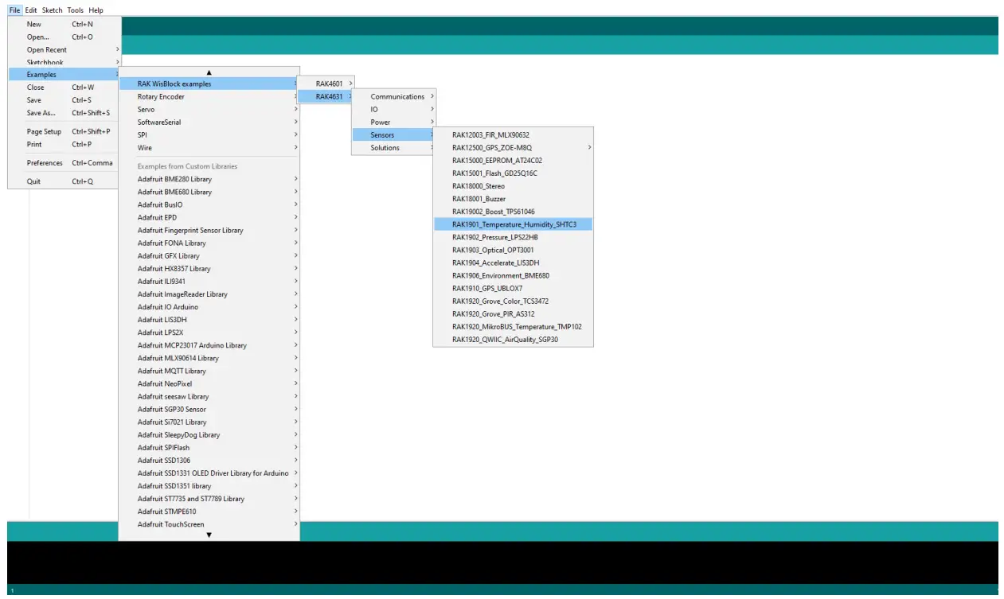Open Adafruit BusIO examples
This screenshot has height=599, width=1004.
coord(209,204)
